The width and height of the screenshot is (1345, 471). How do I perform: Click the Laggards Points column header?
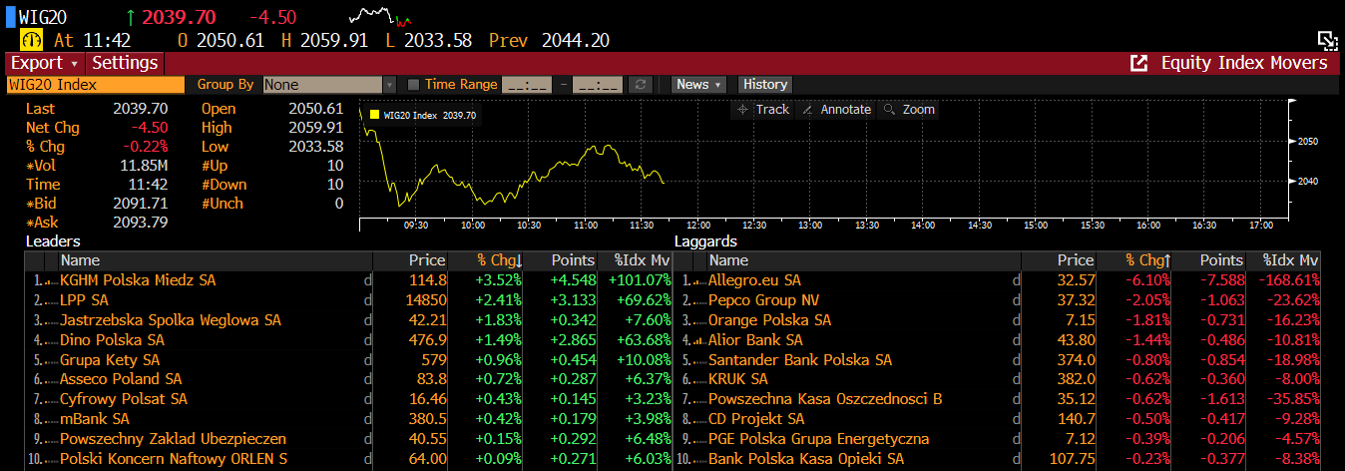1209,260
